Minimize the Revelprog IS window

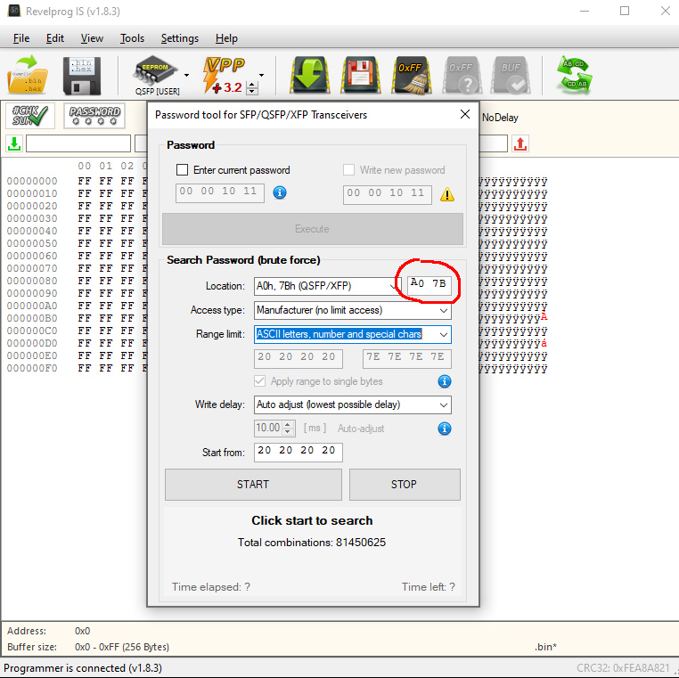point(585,11)
